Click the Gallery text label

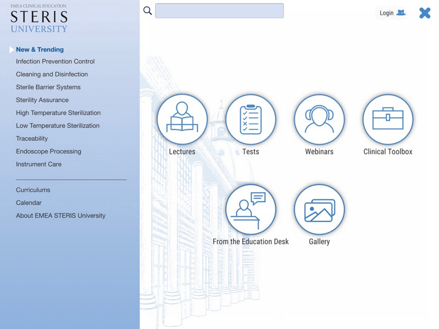319,242
